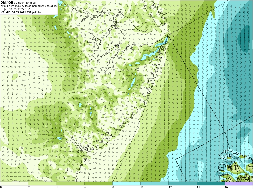253x189 pixels.
Task: Click the legend scale label "14"
Action: [x=198, y=187]
